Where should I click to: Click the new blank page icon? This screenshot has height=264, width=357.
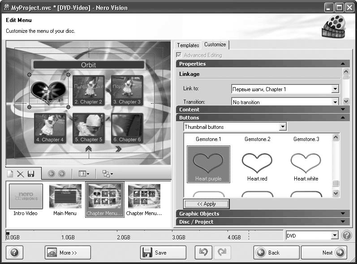[11, 174]
